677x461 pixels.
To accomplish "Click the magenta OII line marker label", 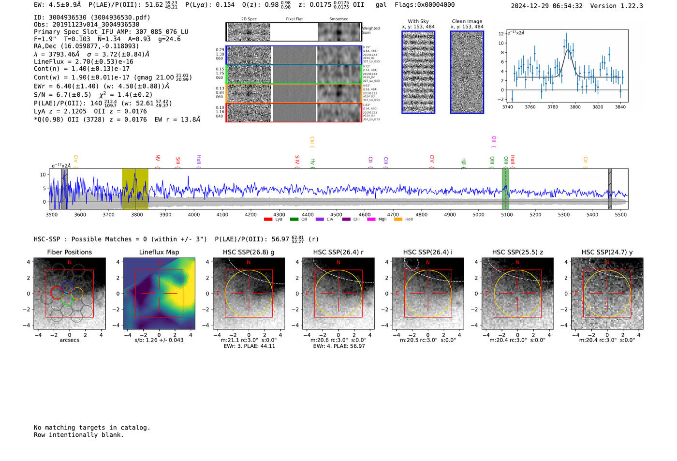I will point(494,142).
